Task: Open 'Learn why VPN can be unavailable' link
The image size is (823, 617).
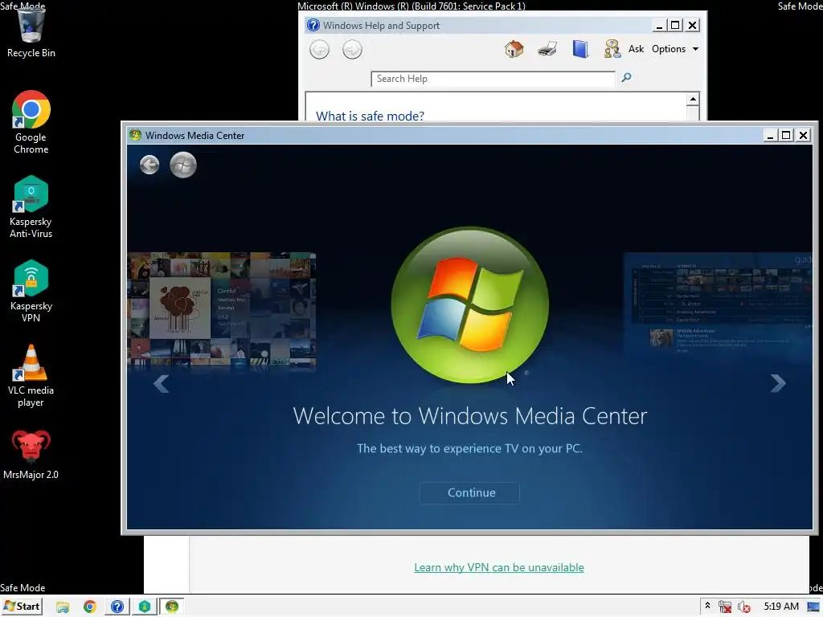Action: pyautogui.click(x=498, y=567)
